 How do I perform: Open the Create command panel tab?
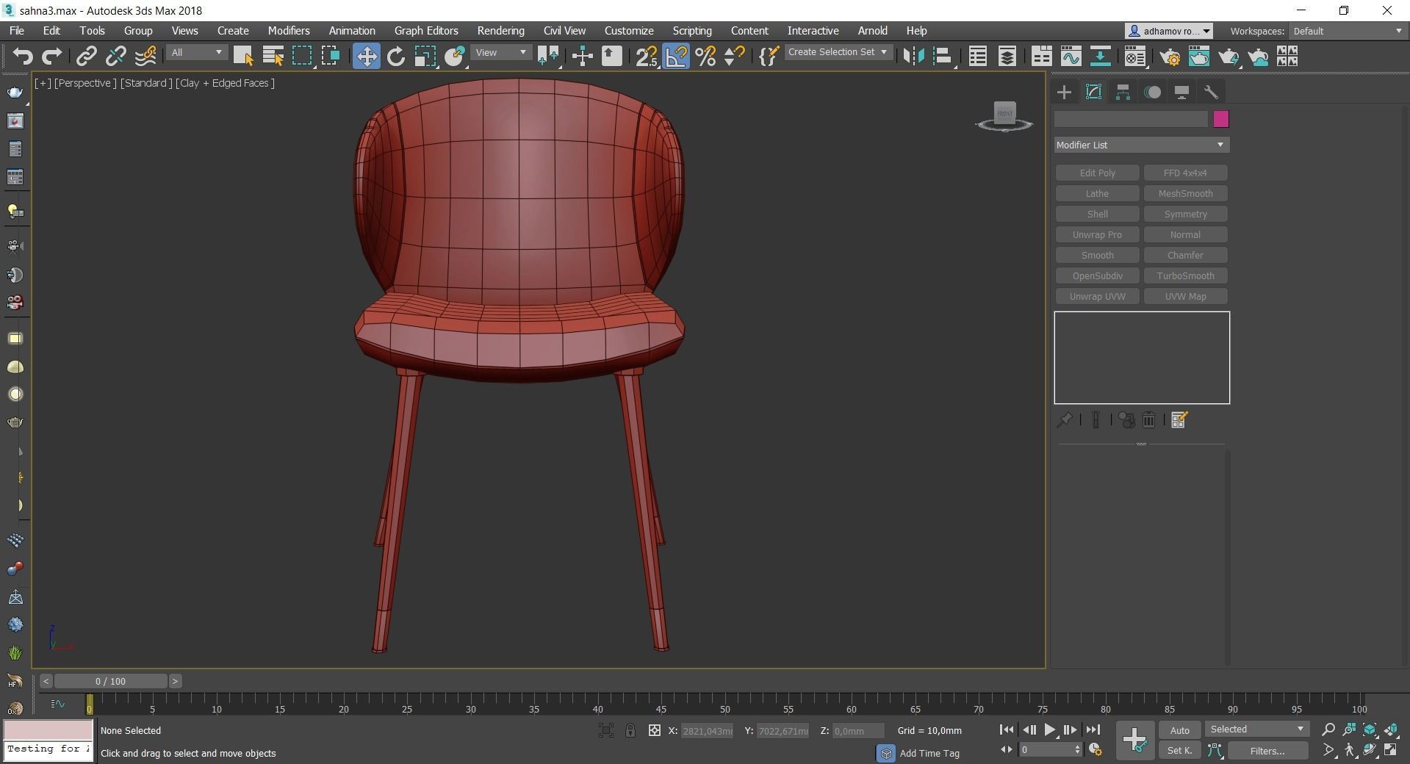coord(1064,92)
